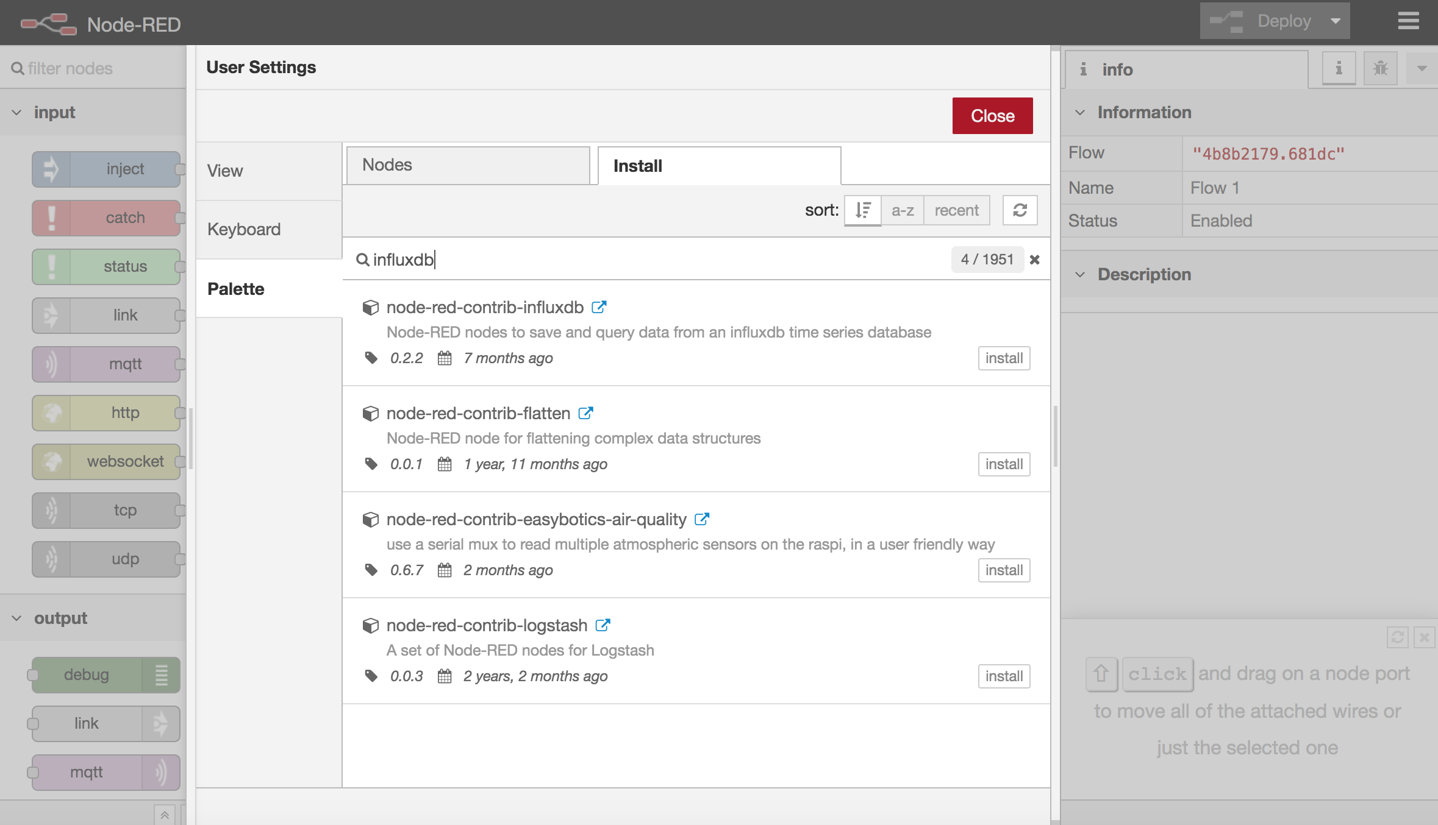
Task: Click the workspace vertical scrollbar handle
Action: tap(1054, 436)
